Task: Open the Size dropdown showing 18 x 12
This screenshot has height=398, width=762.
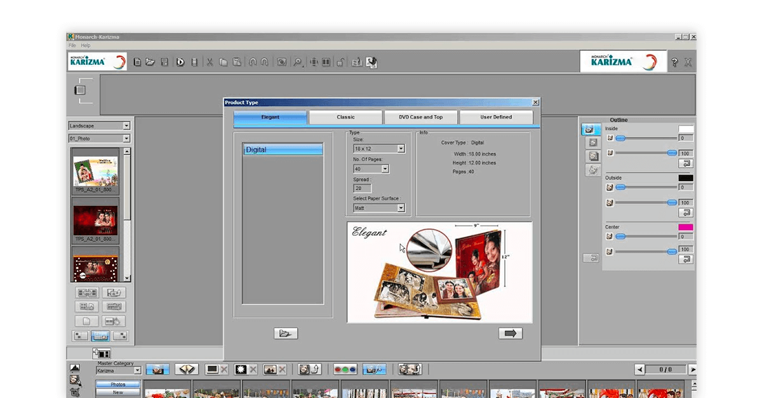Action: point(401,148)
